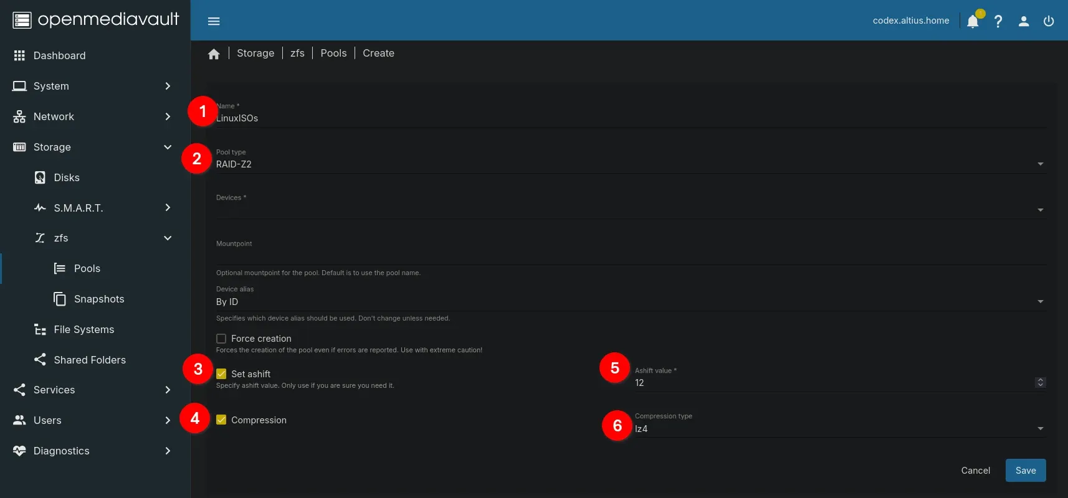Expand the S.M.A.R.T. submenu chevron
Image resolution: width=1068 pixels, height=498 pixels.
168,208
